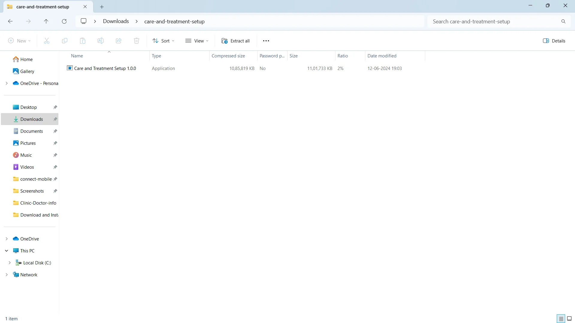This screenshot has width=575, height=323.
Task: Go forward with the right arrow
Action: point(28,22)
